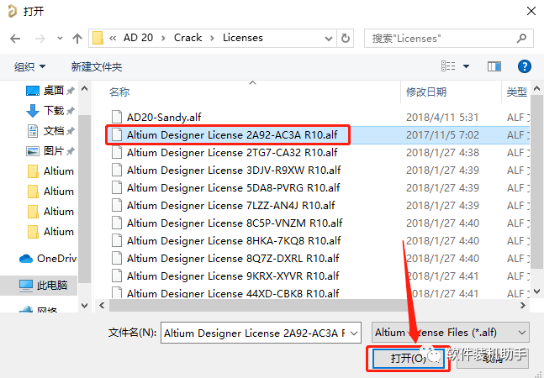Viewport: 544px width, 378px height.
Task: Open 下载 in the sidebar
Action: [x=50, y=111]
